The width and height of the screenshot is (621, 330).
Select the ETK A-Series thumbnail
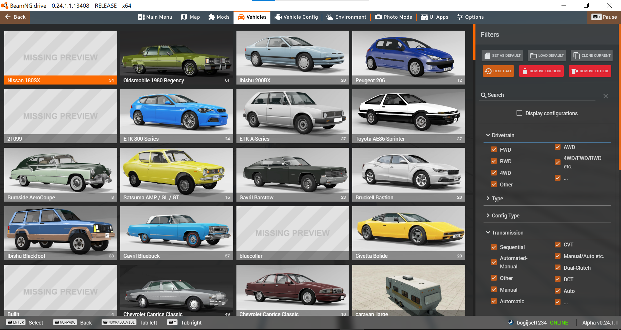(x=293, y=116)
